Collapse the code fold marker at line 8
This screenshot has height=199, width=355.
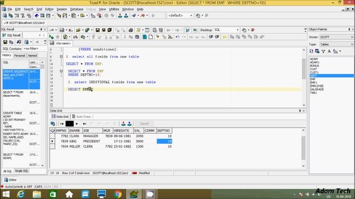pos(61,56)
